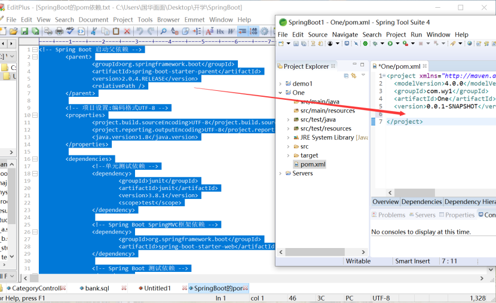496x303 pixels.
Task: Click Collapse All icon in Project Explorer
Action: (346, 75)
